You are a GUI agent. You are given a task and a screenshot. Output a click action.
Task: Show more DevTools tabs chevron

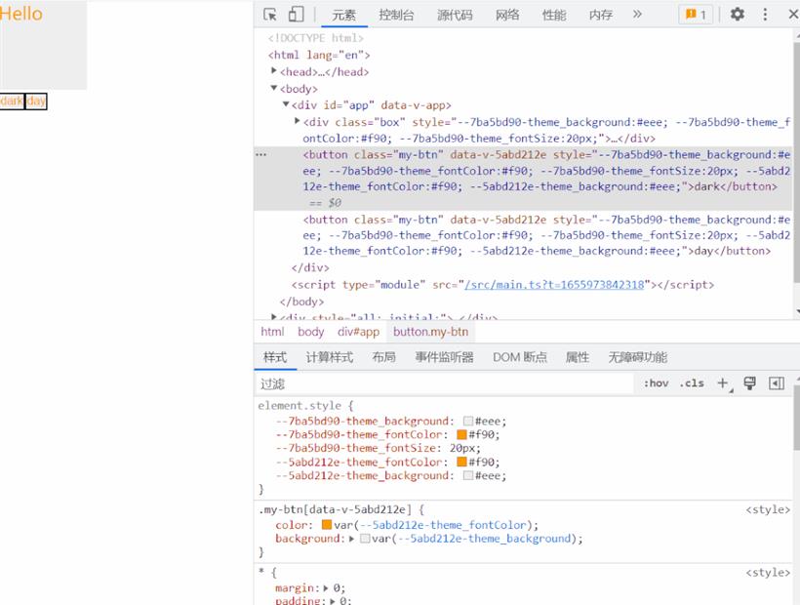[x=637, y=15]
